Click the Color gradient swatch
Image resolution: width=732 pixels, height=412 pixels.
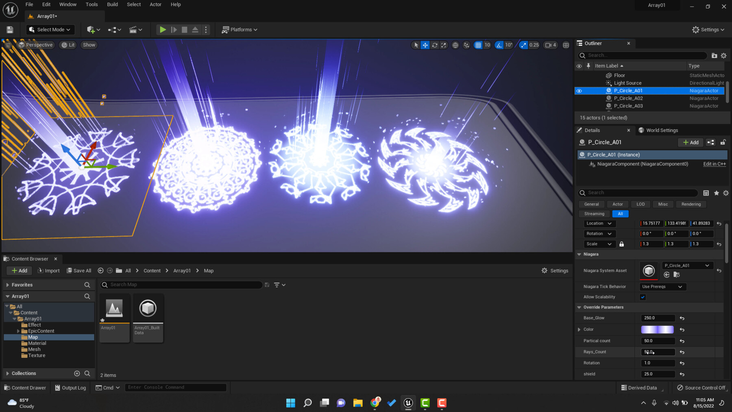[x=658, y=329]
